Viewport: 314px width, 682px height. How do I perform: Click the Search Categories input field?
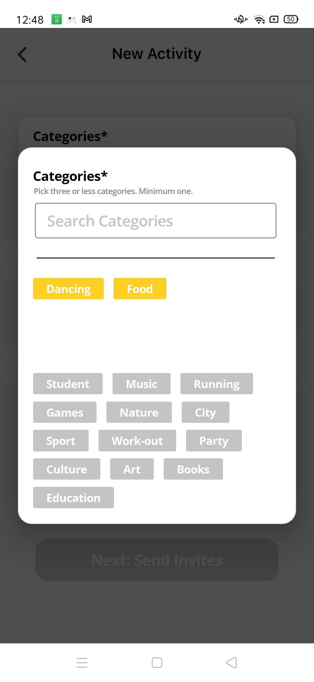pyautogui.click(x=156, y=220)
